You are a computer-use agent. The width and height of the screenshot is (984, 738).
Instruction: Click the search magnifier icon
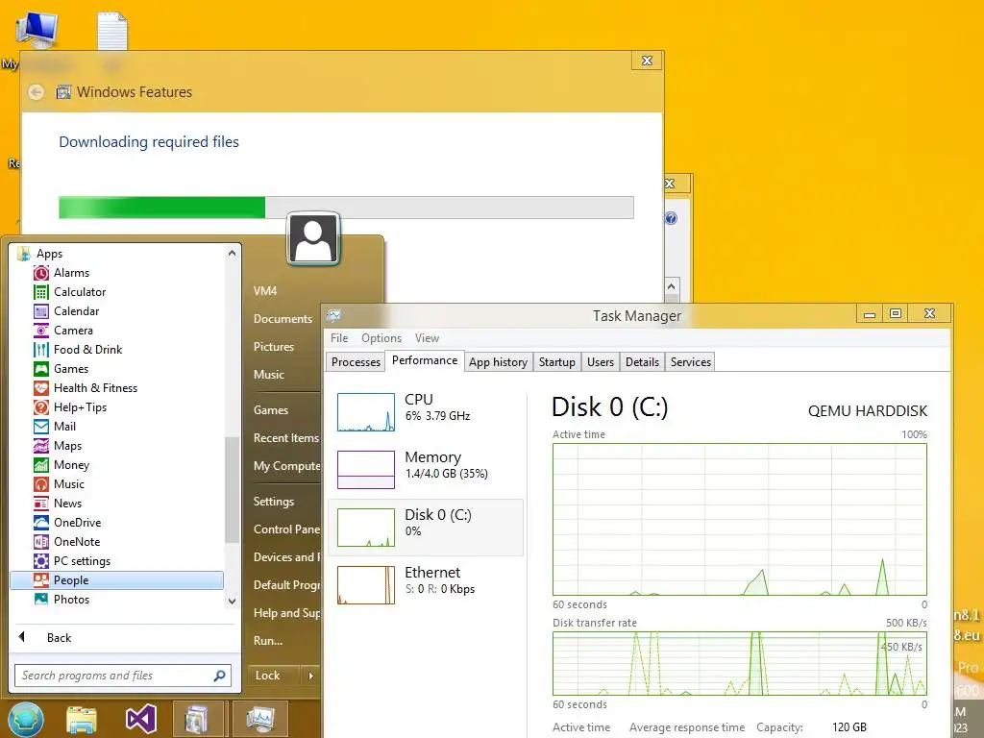[220, 676]
